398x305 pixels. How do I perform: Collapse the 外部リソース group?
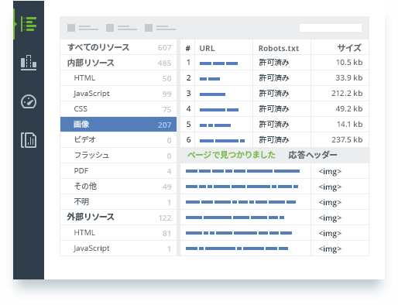point(118,218)
